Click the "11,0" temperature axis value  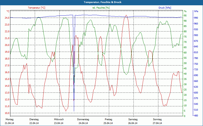pos(7,106)
